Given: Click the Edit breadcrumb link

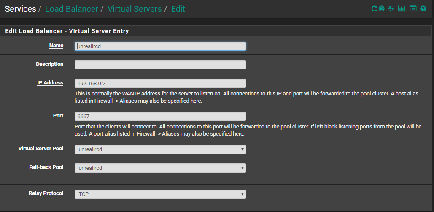Looking at the screenshot, I should [x=178, y=9].
